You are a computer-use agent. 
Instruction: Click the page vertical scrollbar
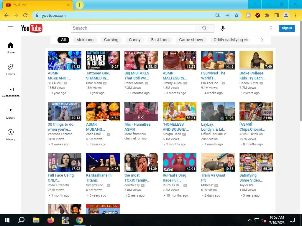pos(301,71)
